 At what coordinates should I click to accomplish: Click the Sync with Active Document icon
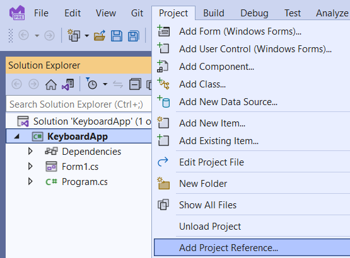click(118, 84)
